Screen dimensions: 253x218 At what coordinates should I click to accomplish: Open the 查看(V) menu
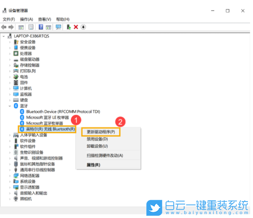click(45, 19)
